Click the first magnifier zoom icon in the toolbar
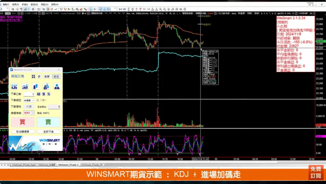This screenshot has width=326, height=184. [x=160, y=9]
